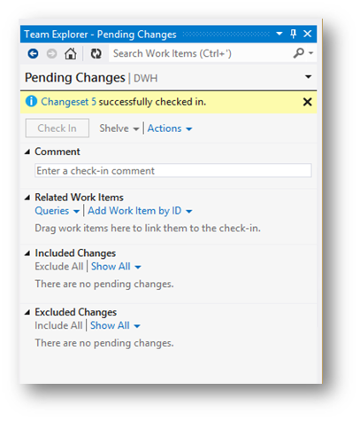Open the Pending Changes page dropdown arrow

308,77
